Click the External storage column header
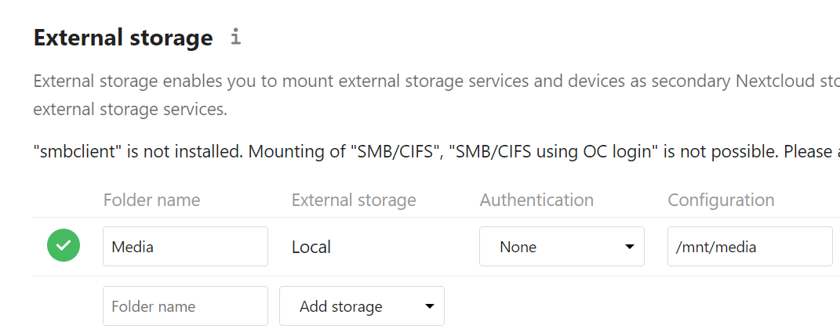 354,200
